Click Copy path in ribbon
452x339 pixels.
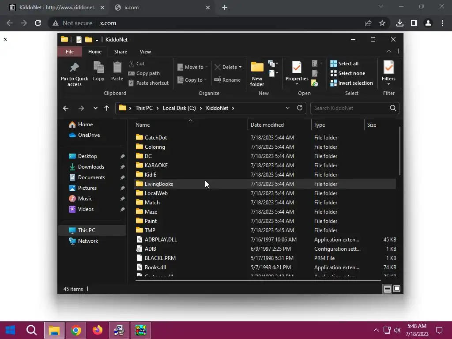click(144, 73)
